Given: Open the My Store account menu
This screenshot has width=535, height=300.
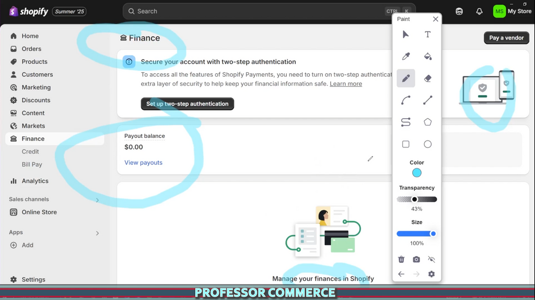Looking at the screenshot, I should pyautogui.click(x=512, y=11).
